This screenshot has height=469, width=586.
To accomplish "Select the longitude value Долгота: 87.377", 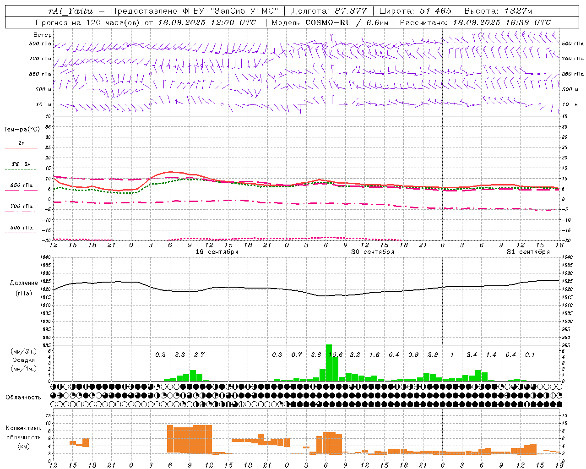I will [x=329, y=11].
